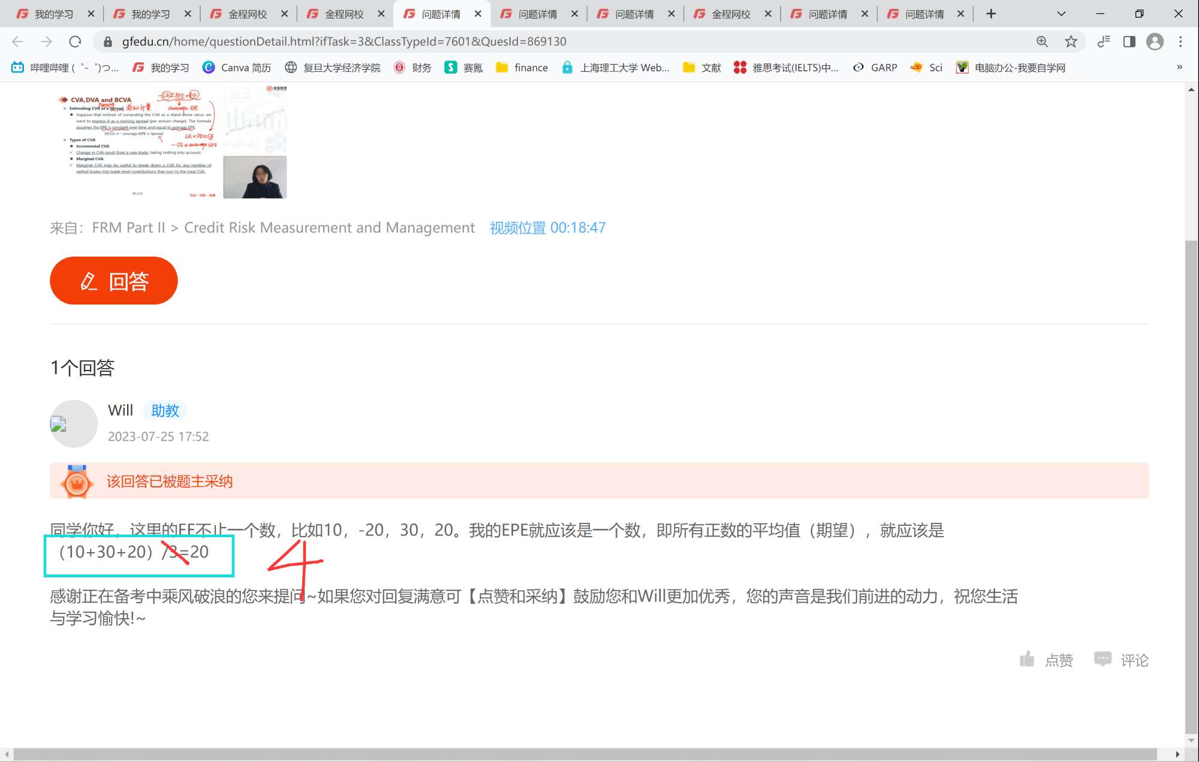Open the 视频位置 00:18:47 link
Screen dimensions: 1199x762
click(547, 228)
